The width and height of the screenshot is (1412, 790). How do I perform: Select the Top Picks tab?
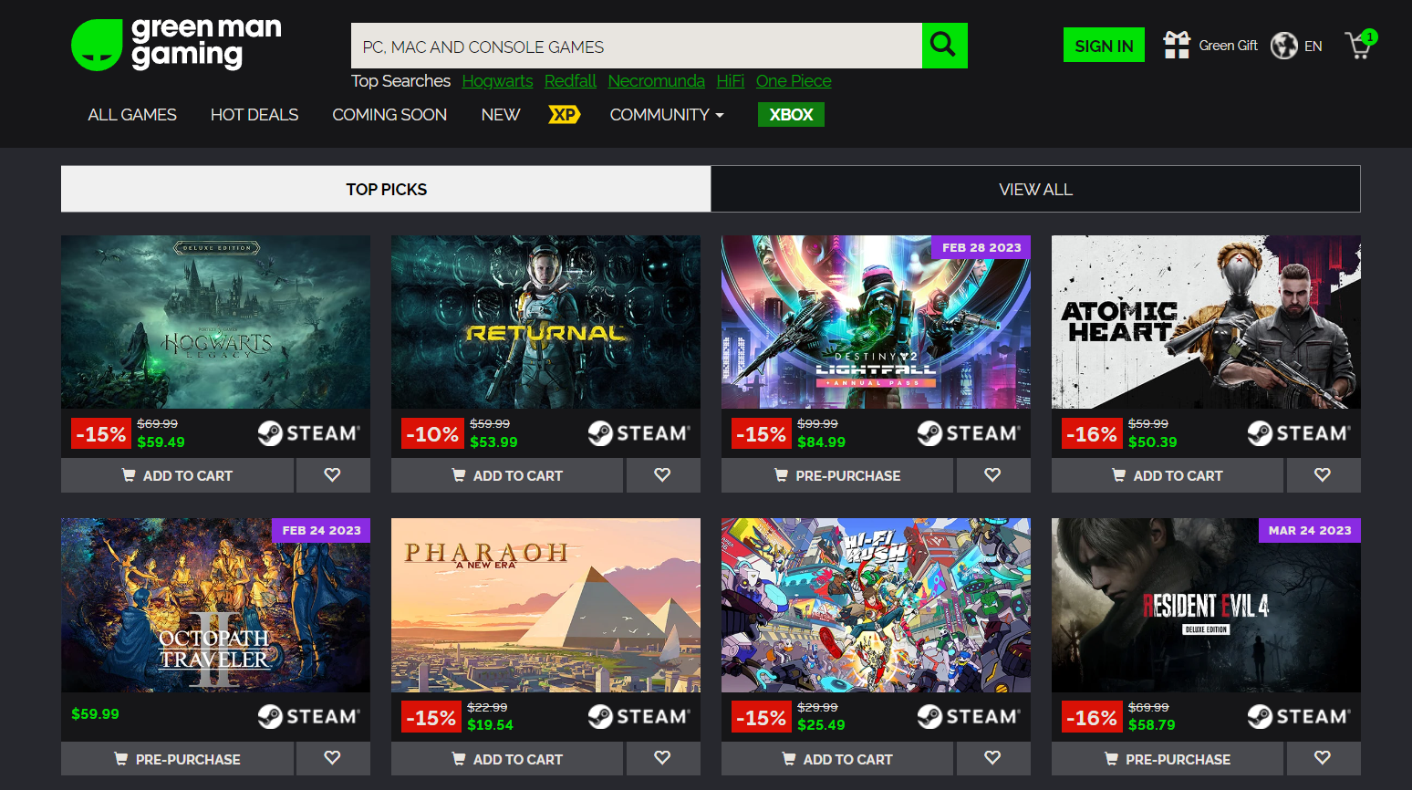point(386,189)
